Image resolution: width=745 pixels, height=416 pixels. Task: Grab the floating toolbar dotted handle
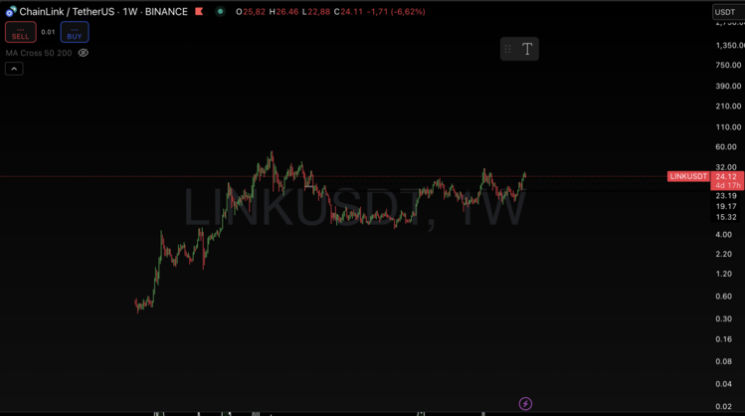click(x=508, y=49)
